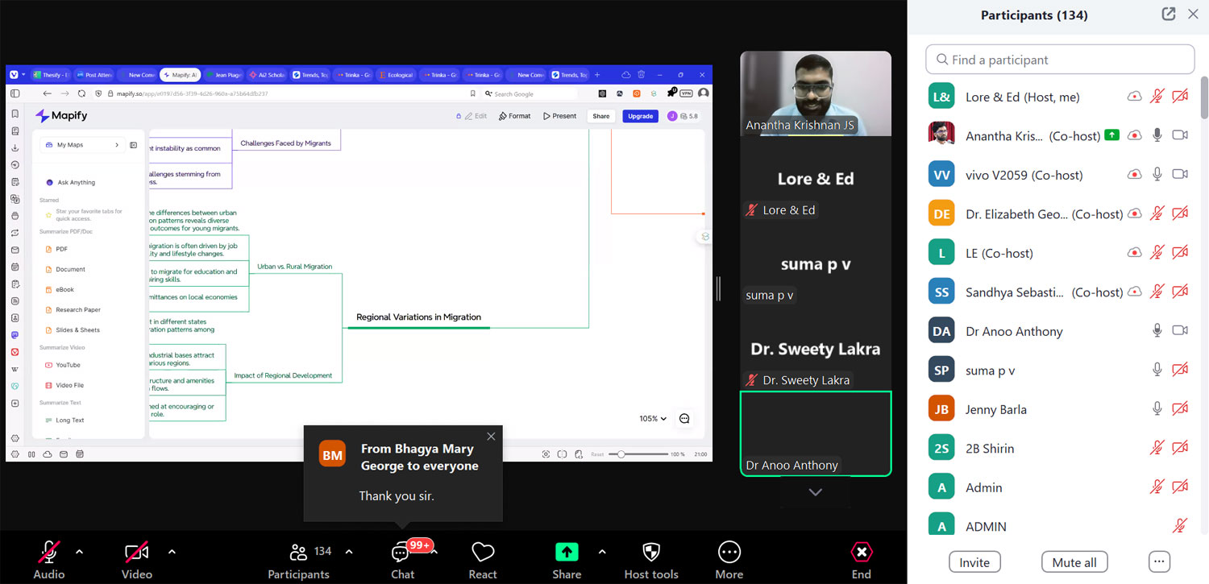The height and width of the screenshot is (584, 1209).
Task: Click the Find a participant search field
Action: [x=1060, y=60]
